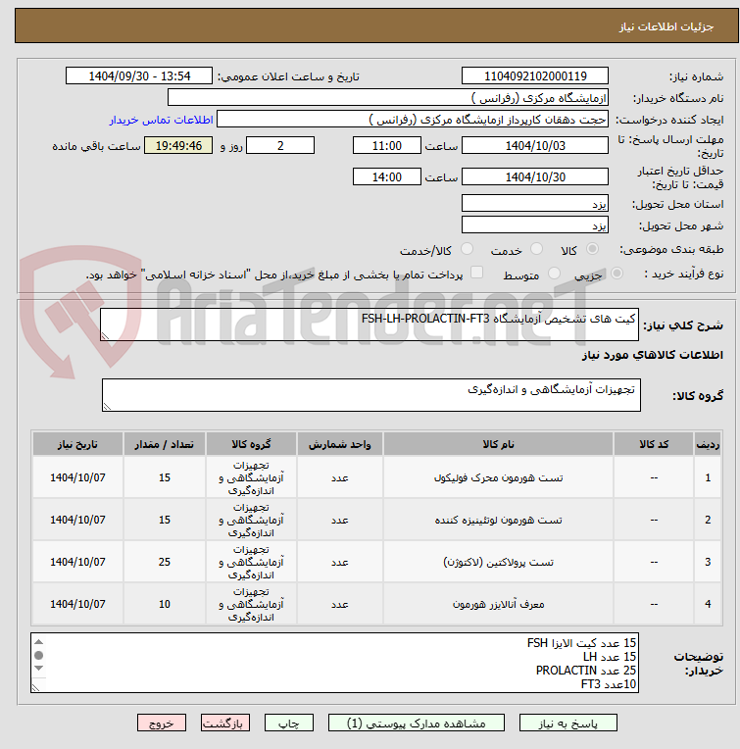Viewport: 740px width, 749px height.
Task: Click the شهر محل تحویل field یزد
Action: (535, 225)
